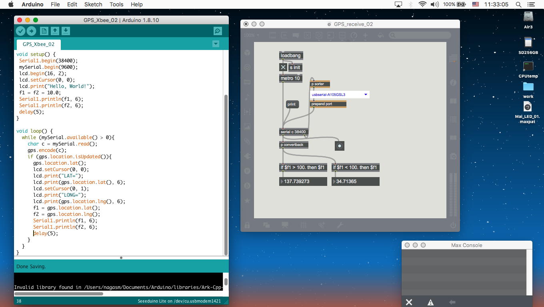The width and height of the screenshot is (544, 307).
Task: Click the Max Console clear X button
Action: (409, 302)
